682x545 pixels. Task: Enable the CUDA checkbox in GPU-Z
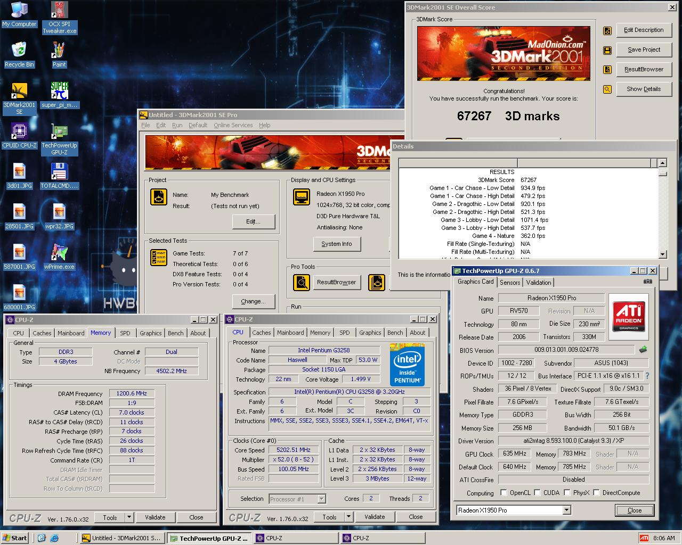coord(537,493)
